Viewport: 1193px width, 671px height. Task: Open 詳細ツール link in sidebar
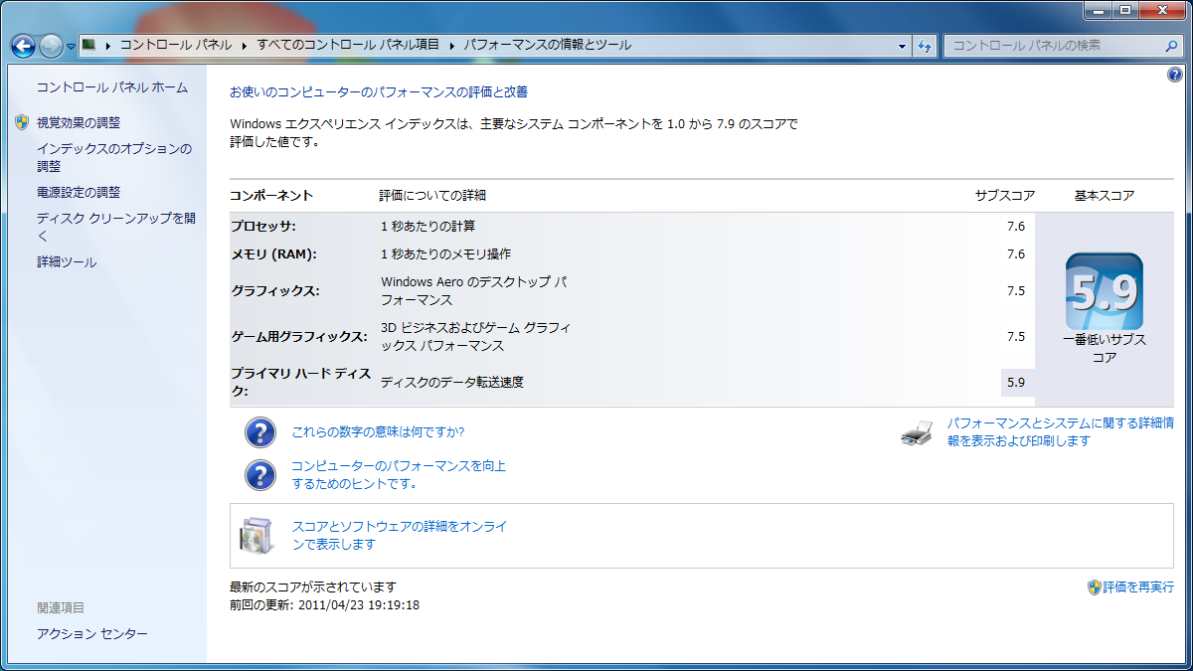coord(67,262)
